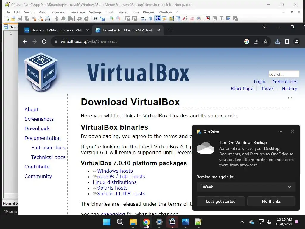Open Chrome side panel icon
The height and width of the screenshot is (229, 305).
(x=287, y=41)
